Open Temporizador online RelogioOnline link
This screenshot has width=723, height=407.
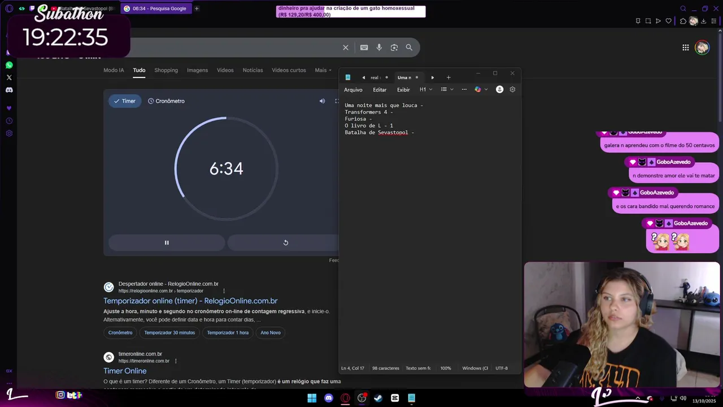(190, 301)
